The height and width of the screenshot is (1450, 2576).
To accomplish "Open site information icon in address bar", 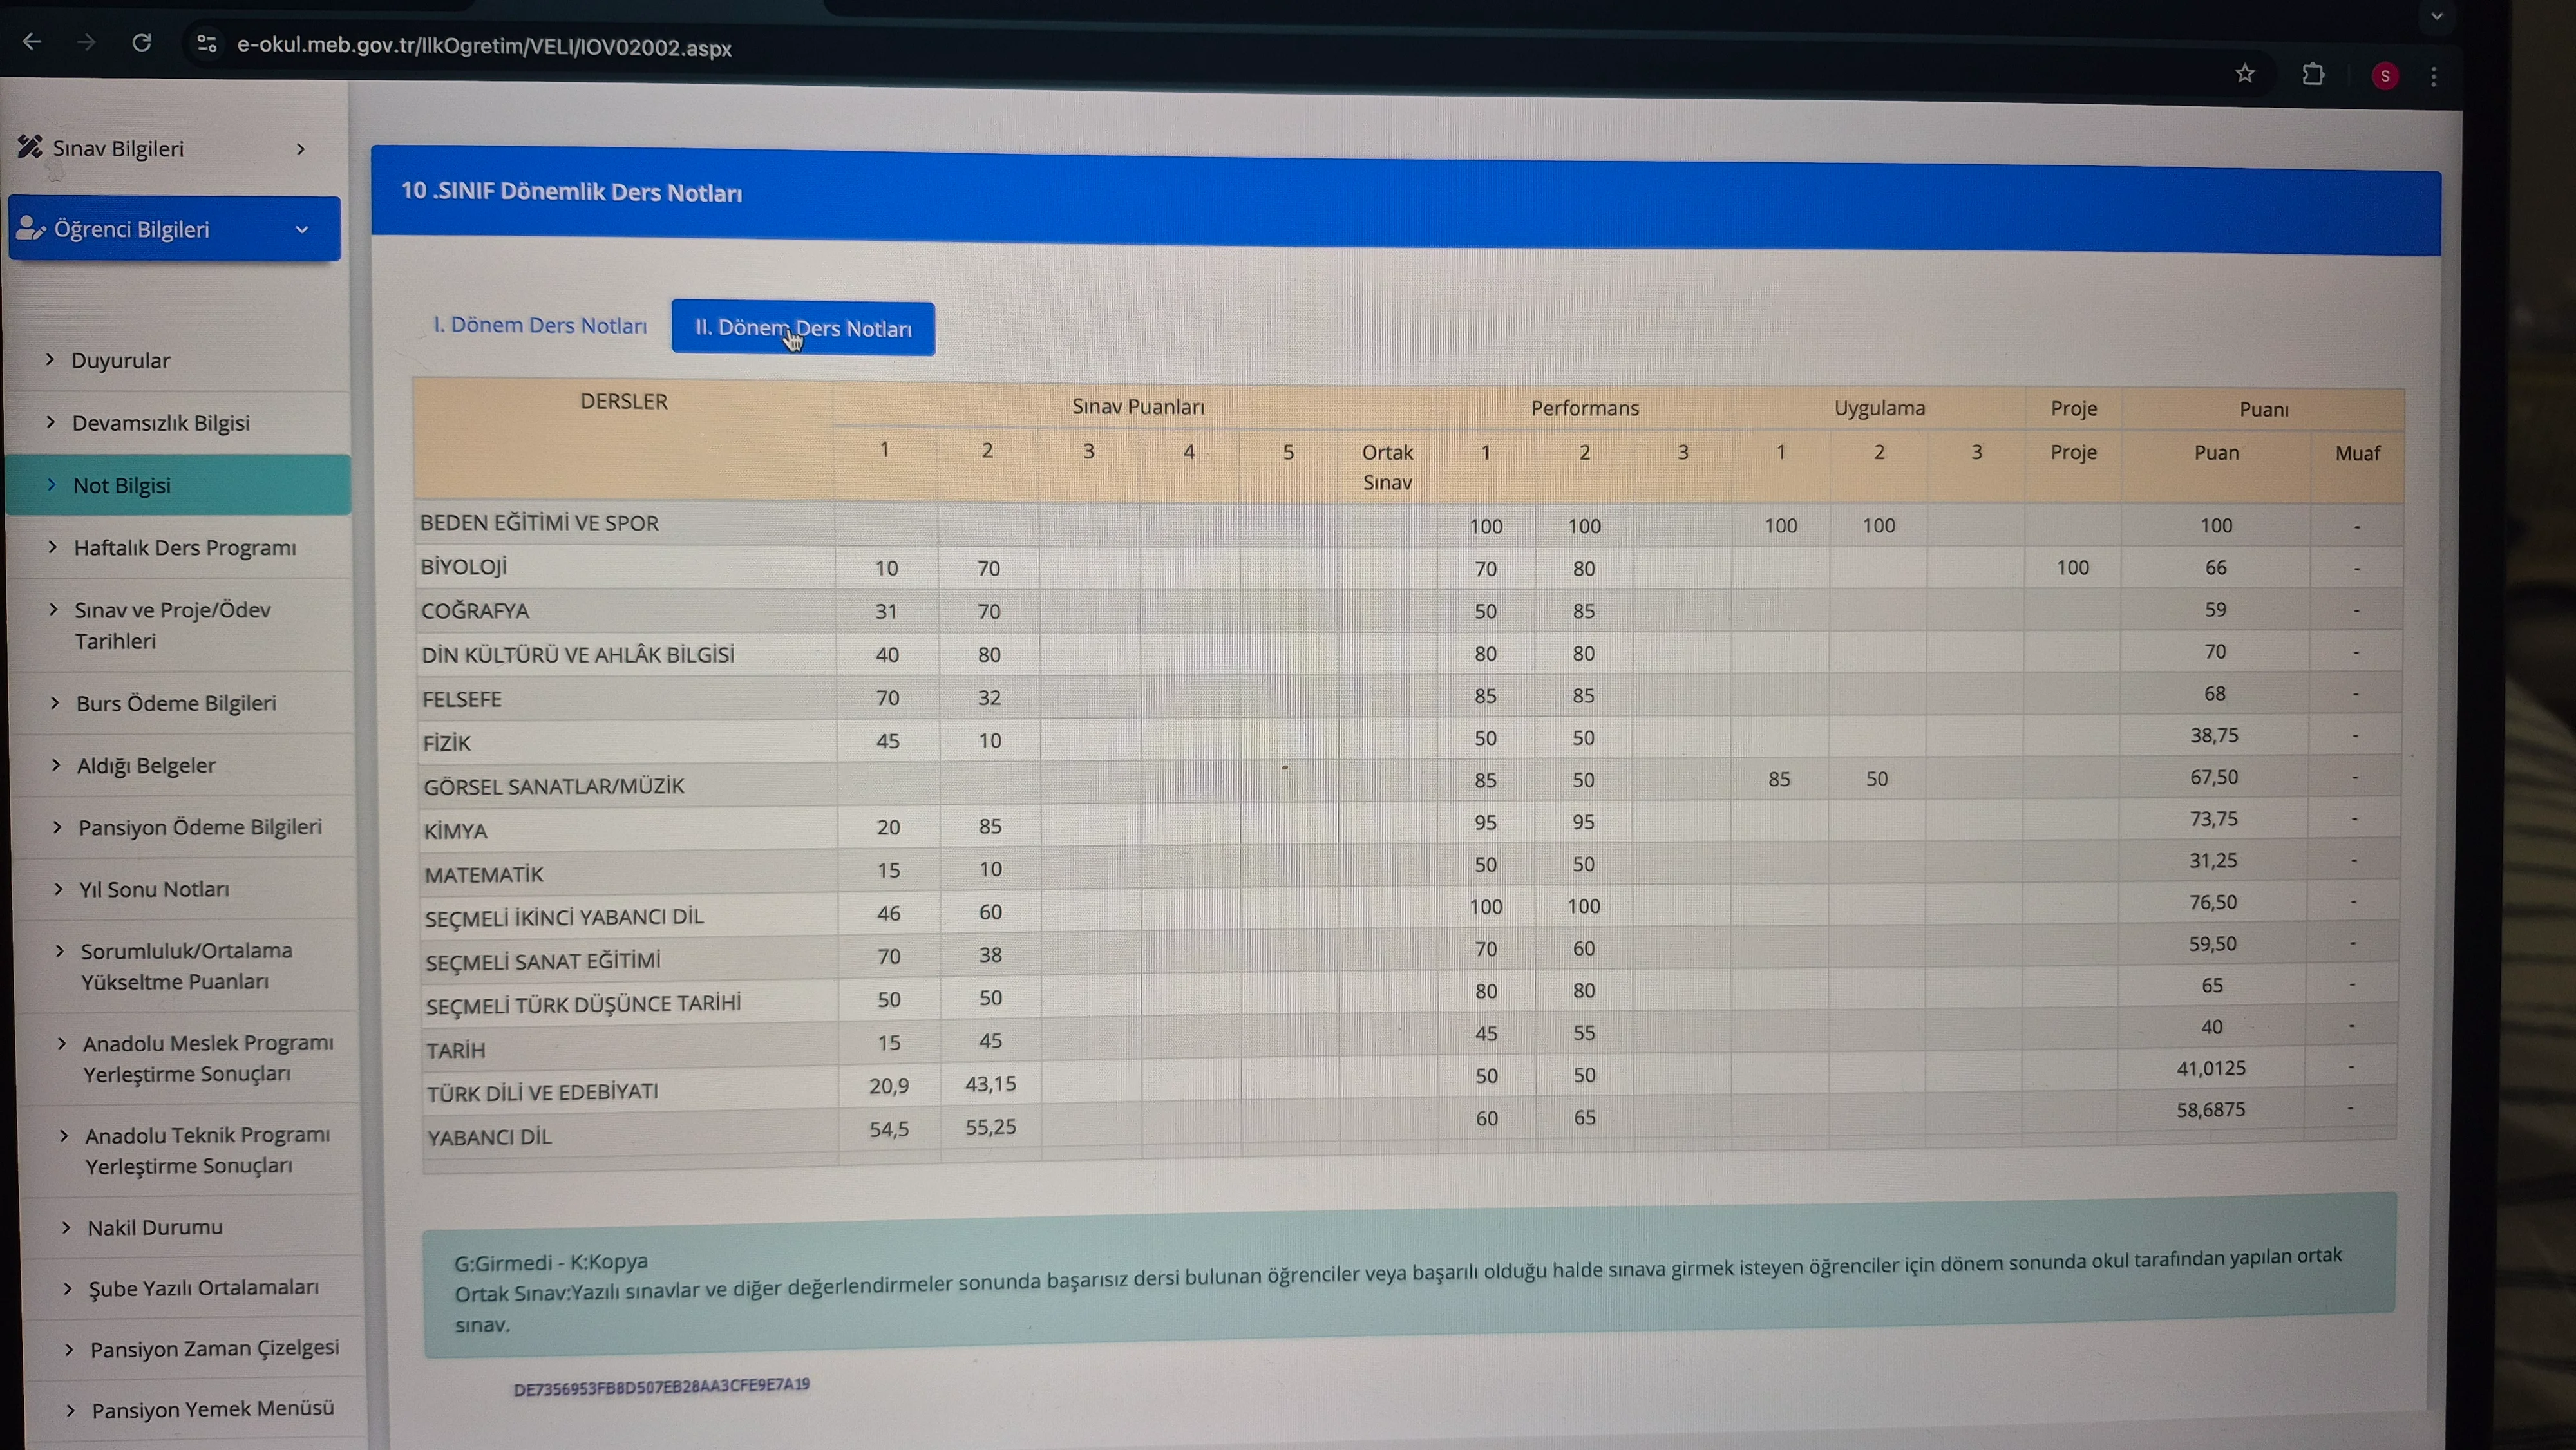I will 206,44.
